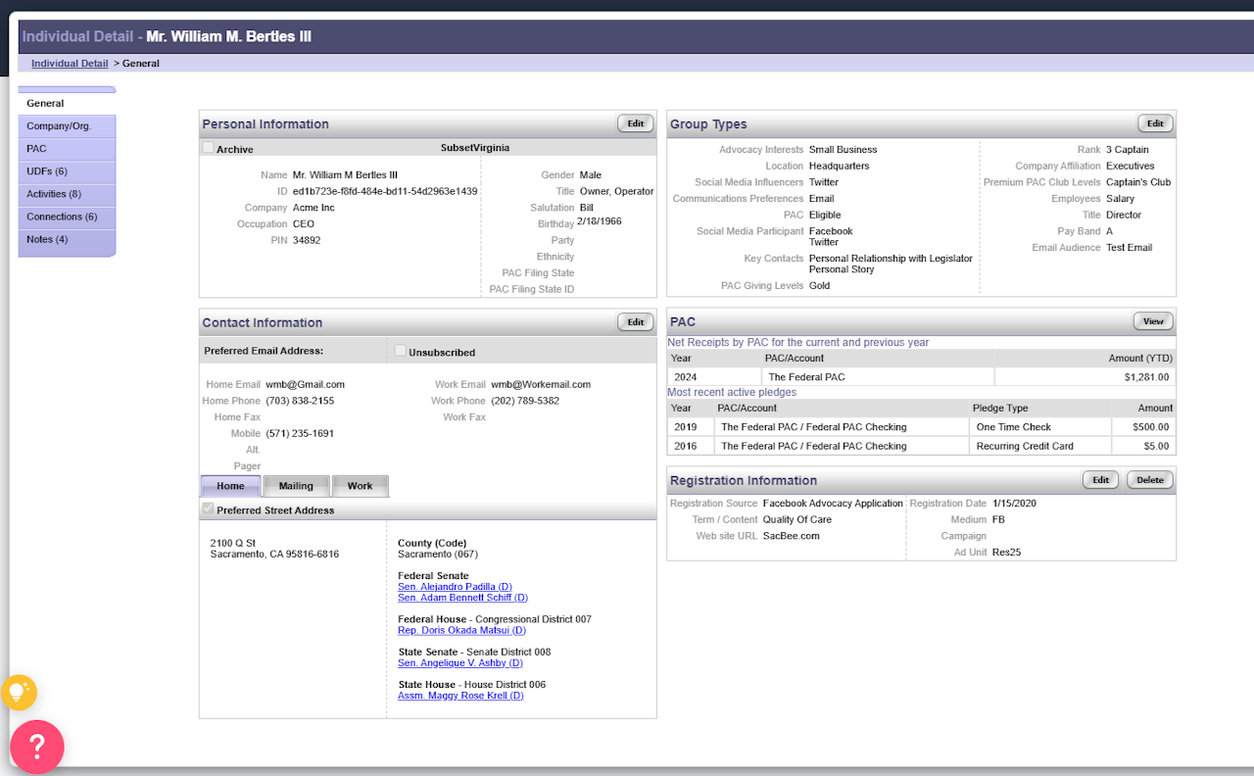Open the Company/Org. sidebar tab
This screenshot has width=1254, height=776.
pos(59,126)
